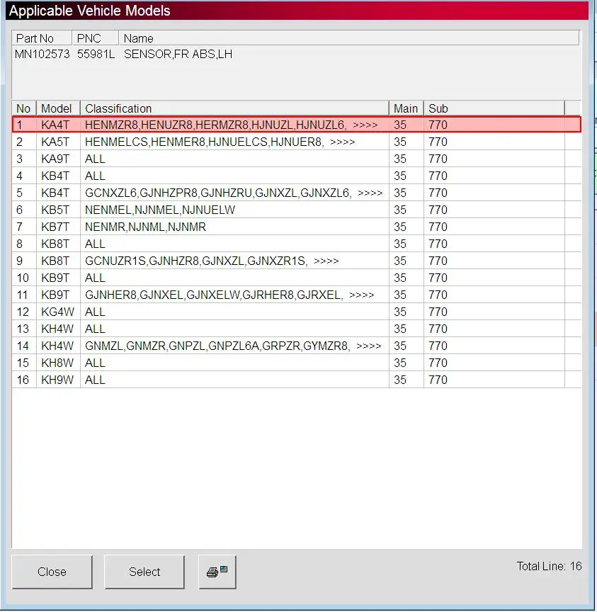The image size is (597, 612).
Task: Click classification starting with HENMZR8
Action: 232,125
